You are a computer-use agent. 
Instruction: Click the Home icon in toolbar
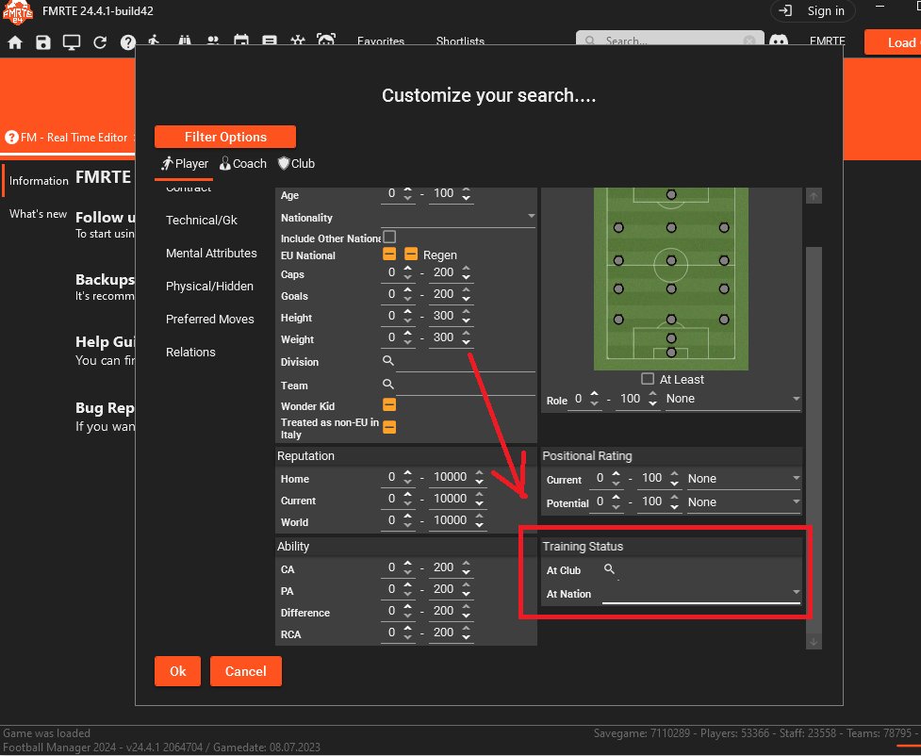[x=15, y=42]
